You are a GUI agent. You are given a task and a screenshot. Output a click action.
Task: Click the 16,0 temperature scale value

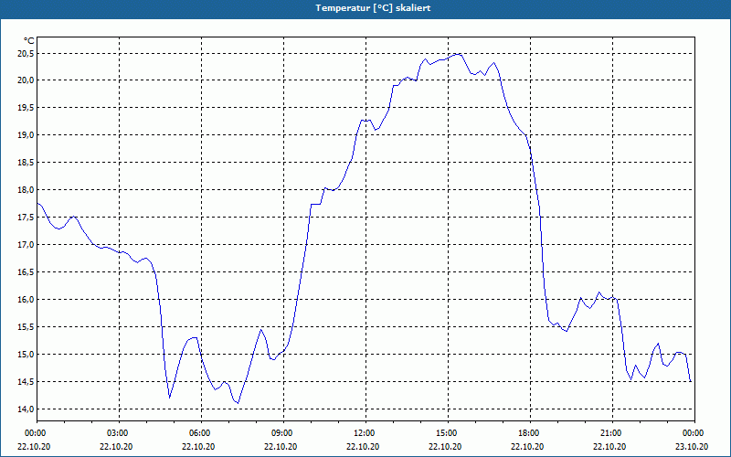[26, 300]
